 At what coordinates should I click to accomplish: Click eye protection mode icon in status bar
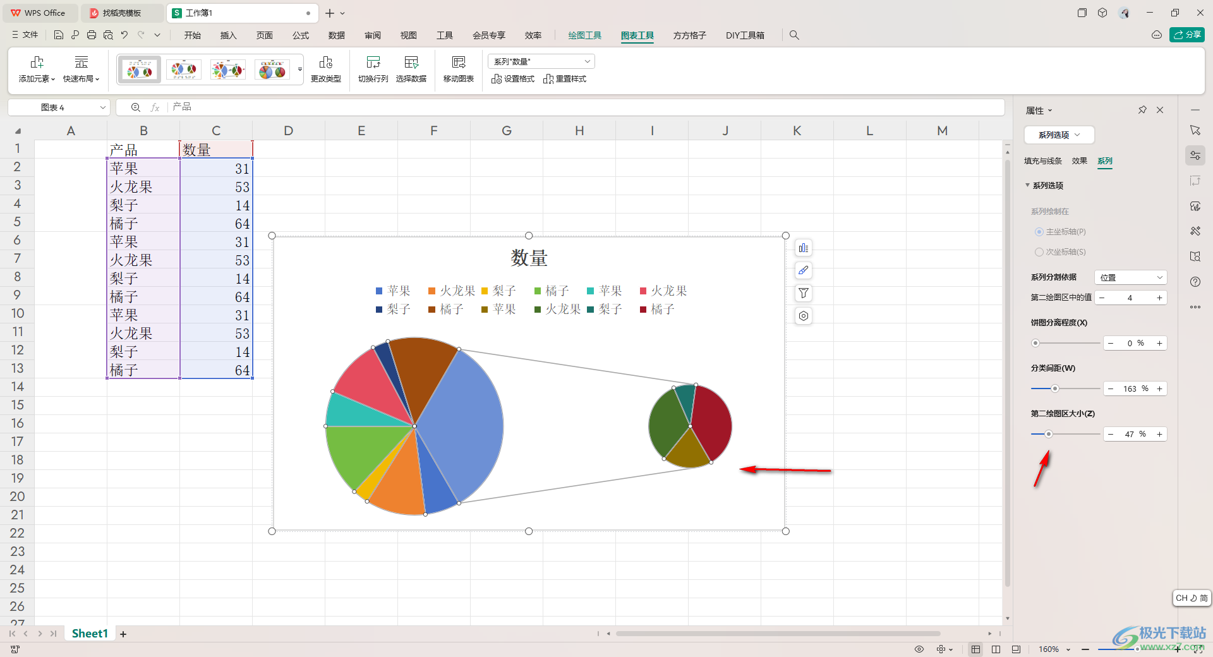[x=919, y=649]
